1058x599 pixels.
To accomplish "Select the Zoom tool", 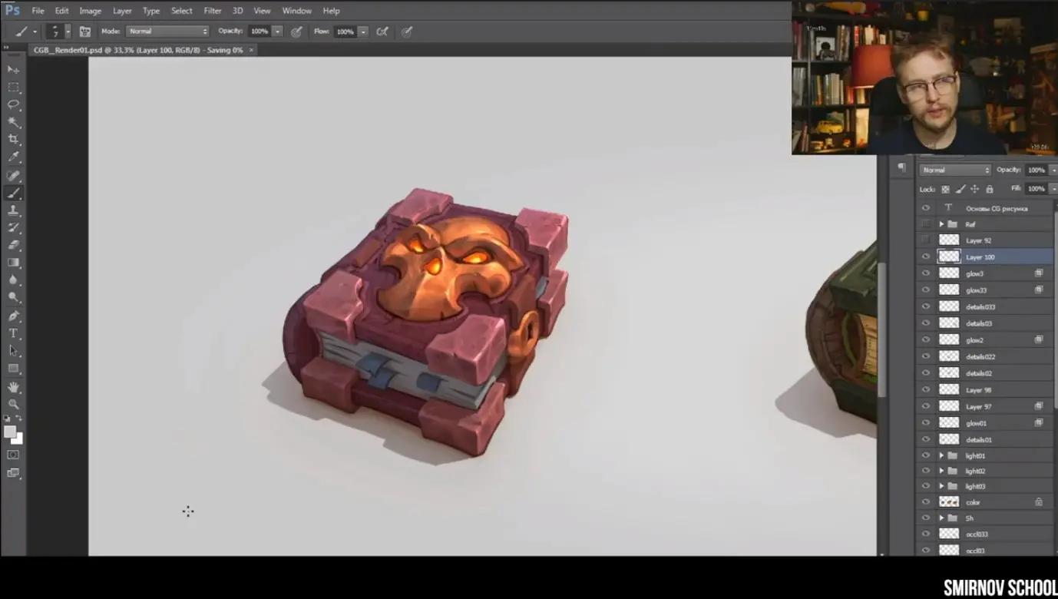I will point(13,404).
